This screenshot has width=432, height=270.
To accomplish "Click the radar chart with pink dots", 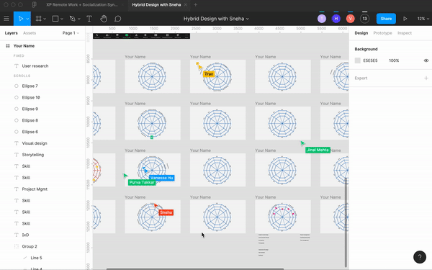I will coord(282,217).
